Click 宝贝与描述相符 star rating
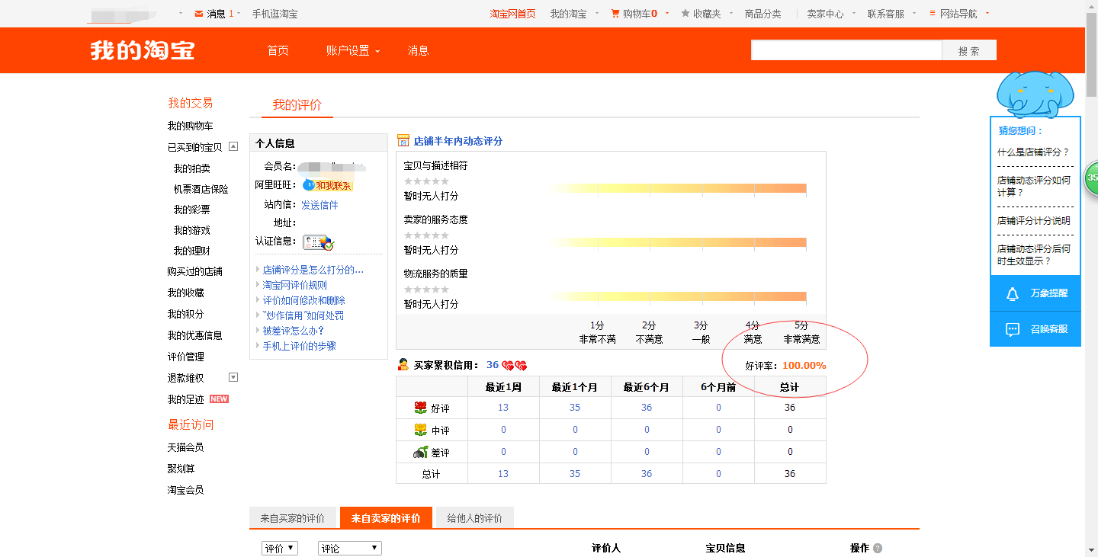1098x557 pixels. tap(426, 181)
